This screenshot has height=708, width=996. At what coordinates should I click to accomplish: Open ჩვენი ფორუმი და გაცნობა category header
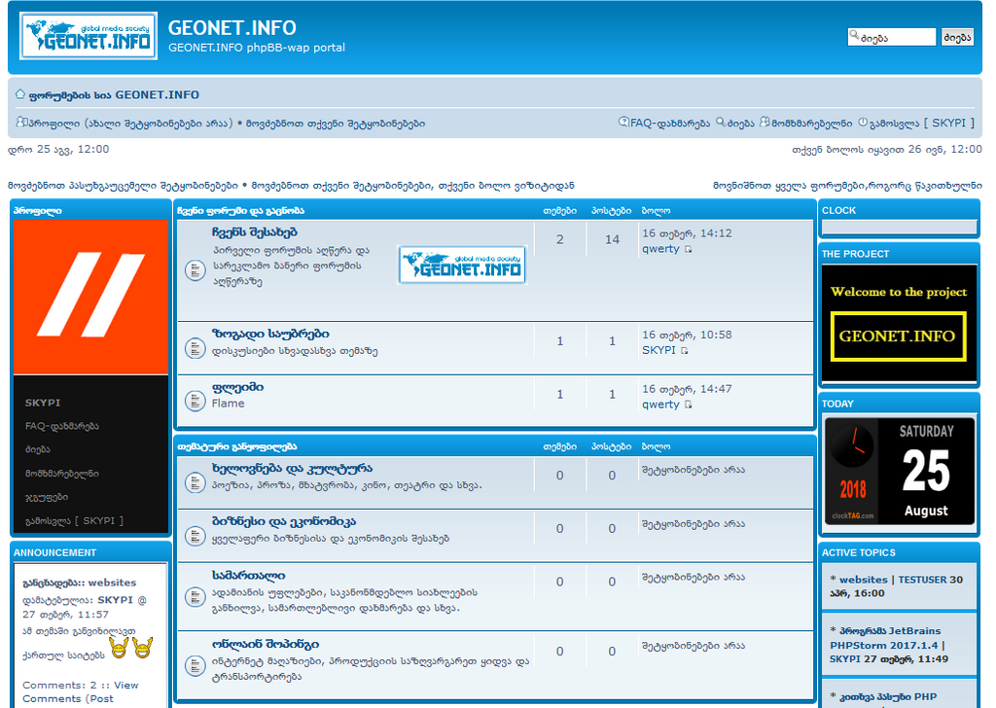pos(241,211)
